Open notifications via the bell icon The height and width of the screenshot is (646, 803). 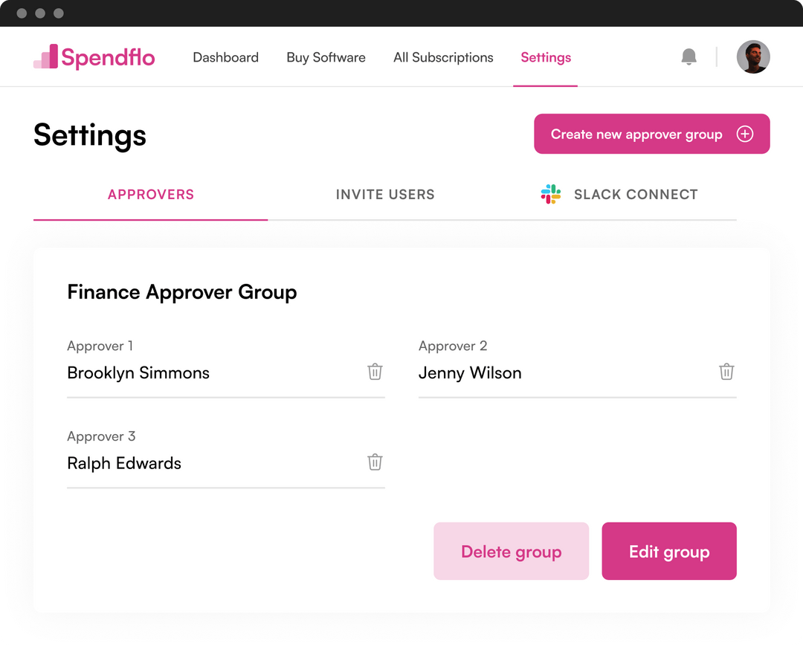tap(688, 56)
